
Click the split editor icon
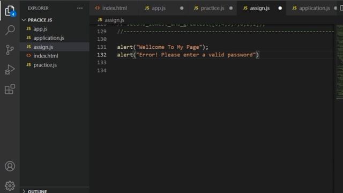point(341,8)
